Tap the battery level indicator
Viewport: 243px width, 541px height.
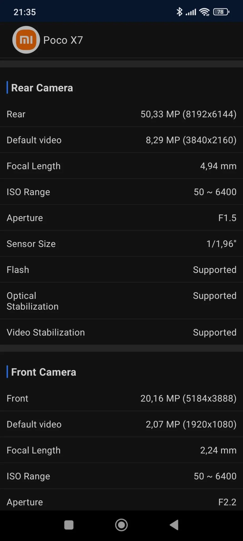221,12
